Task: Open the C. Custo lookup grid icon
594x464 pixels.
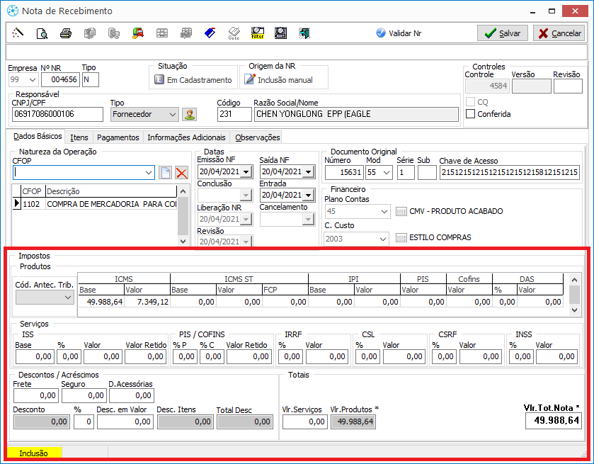Action: (x=401, y=238)
